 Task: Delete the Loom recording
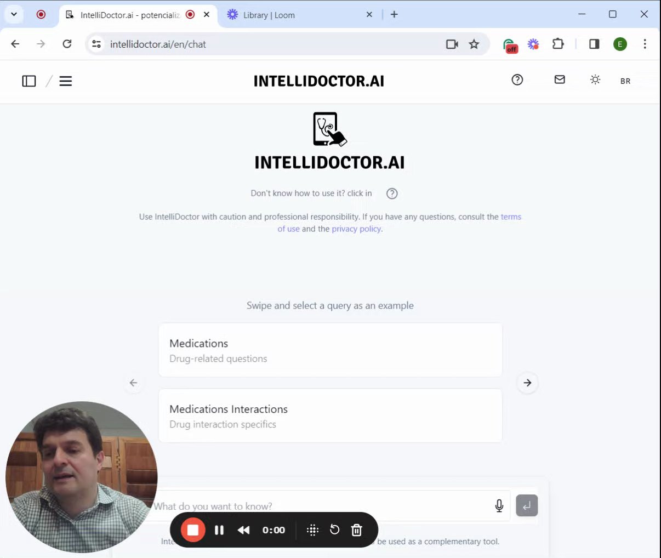click(x=356, y=530)
